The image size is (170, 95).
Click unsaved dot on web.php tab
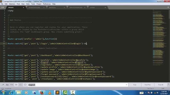[x=23, y=8]
